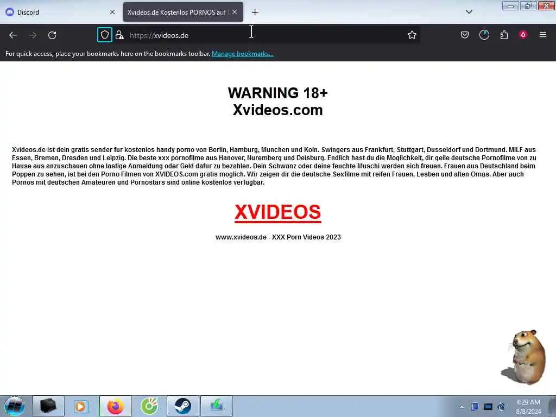Bookmark this page with the star icon
This screenshot has width=556, height=417.
click(x=412, y=35)
